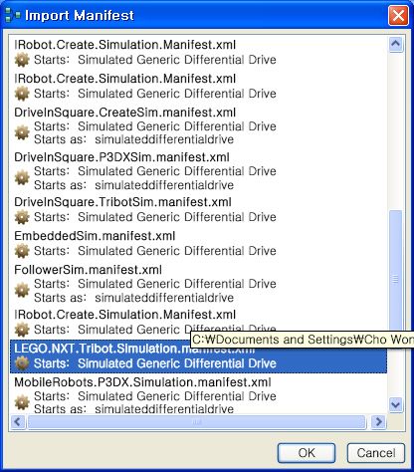This screenshot has height=472, width=414.
Task: Dismiss dialog with Cancel button
Action: coord(376,453)
